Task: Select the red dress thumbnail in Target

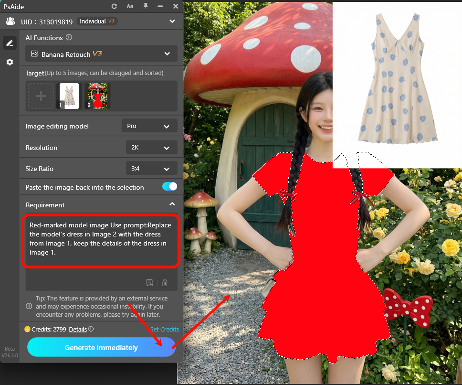Action: point(97,96)
